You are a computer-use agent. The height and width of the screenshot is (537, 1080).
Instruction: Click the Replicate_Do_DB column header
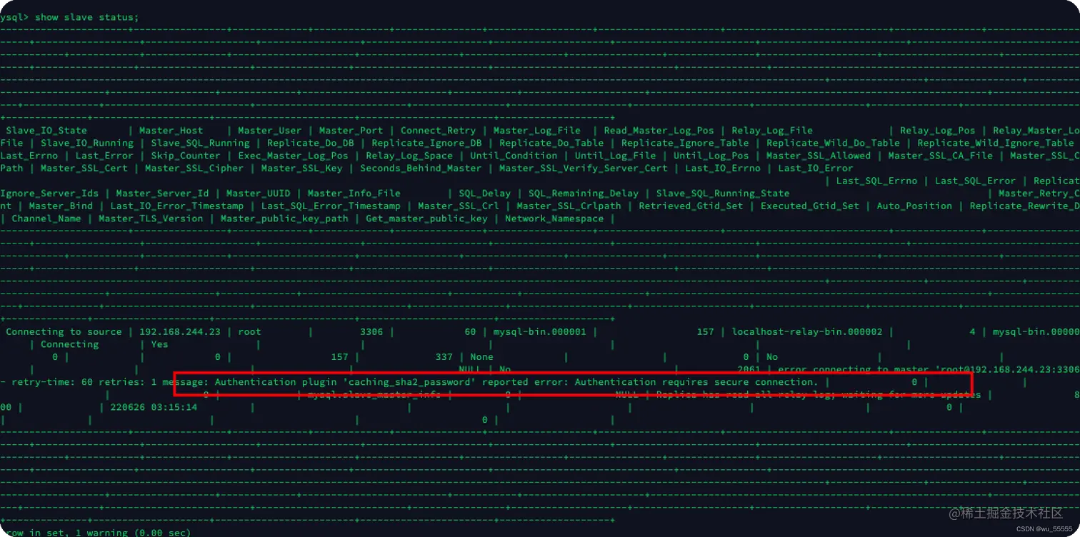click(x=310, y=143)
